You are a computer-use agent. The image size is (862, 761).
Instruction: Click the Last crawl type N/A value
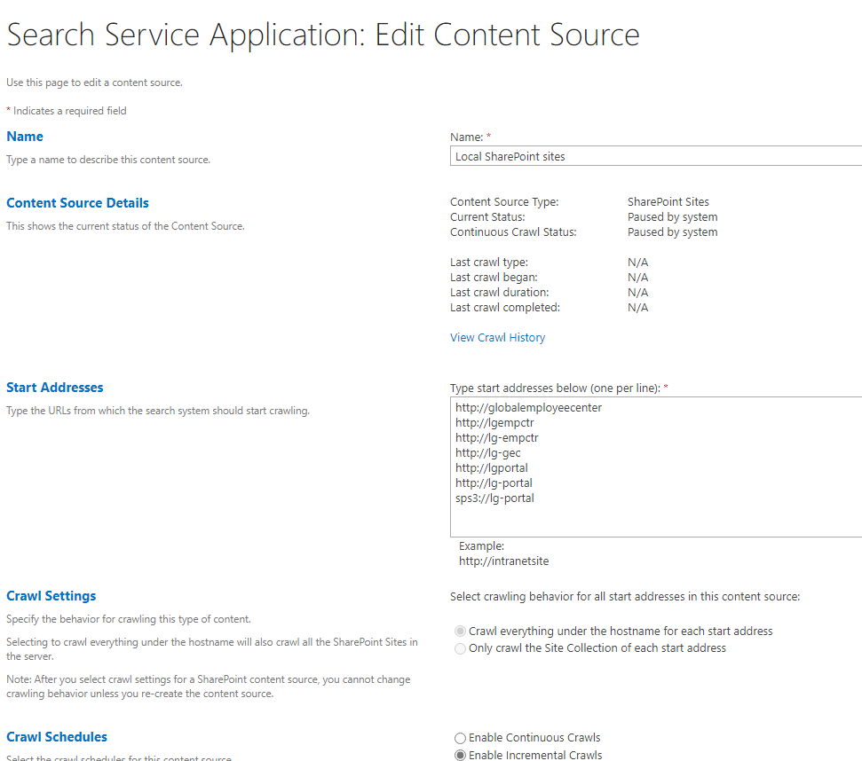point(637,262)
